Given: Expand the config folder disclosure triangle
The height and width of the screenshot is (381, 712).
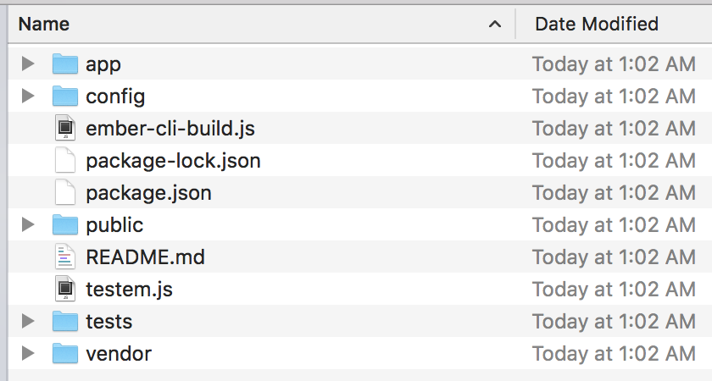Looking at the screenshot, I should 28,96.
